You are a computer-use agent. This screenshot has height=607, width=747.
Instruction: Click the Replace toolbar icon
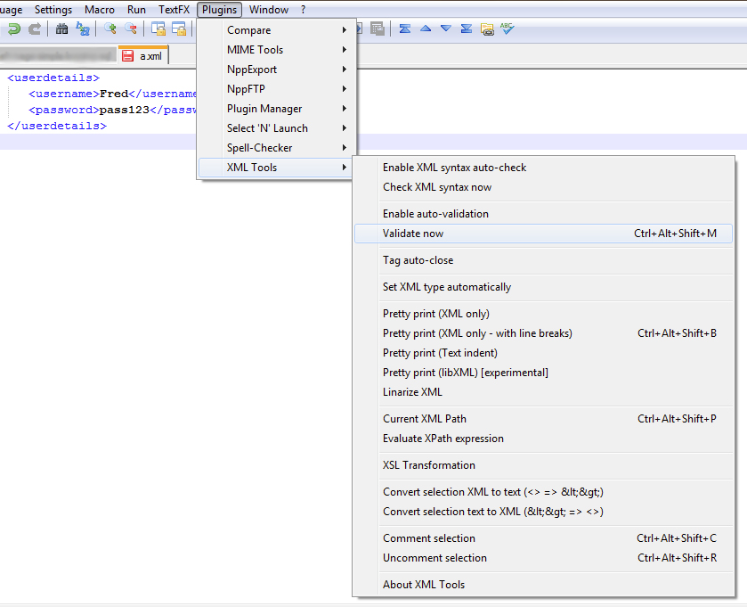83,29
